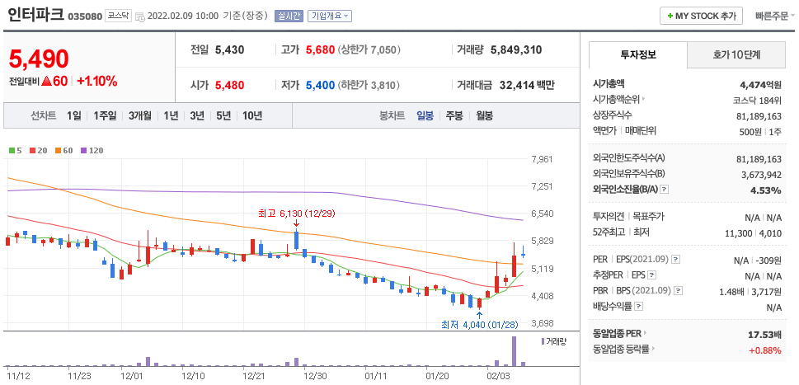Click the clock icon beside the date
The height and width of the screenshot is (385, 799).
[140, 16]
